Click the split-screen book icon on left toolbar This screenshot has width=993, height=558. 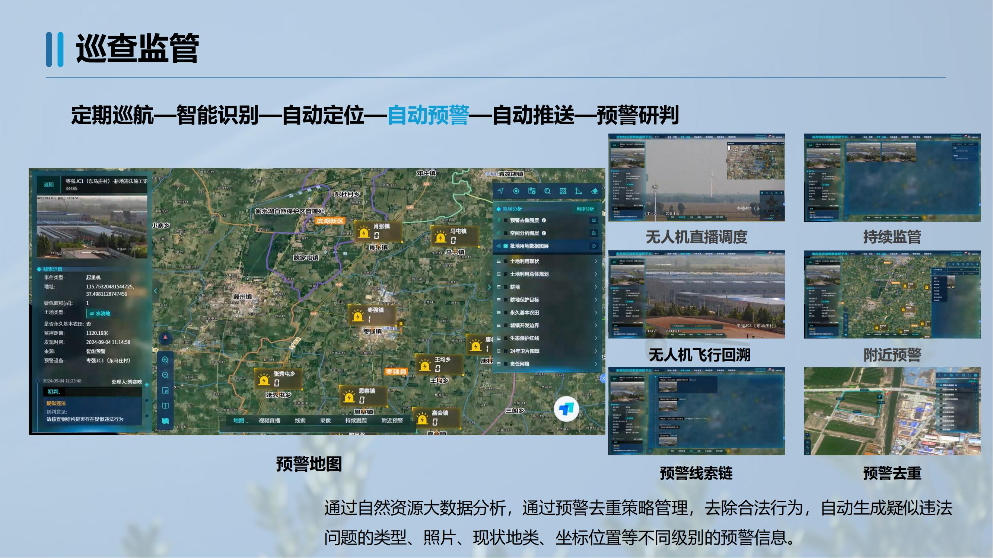point(165,405)
